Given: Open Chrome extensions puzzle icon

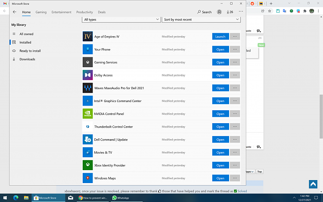Looking at the screenshot, I should 305,11.
